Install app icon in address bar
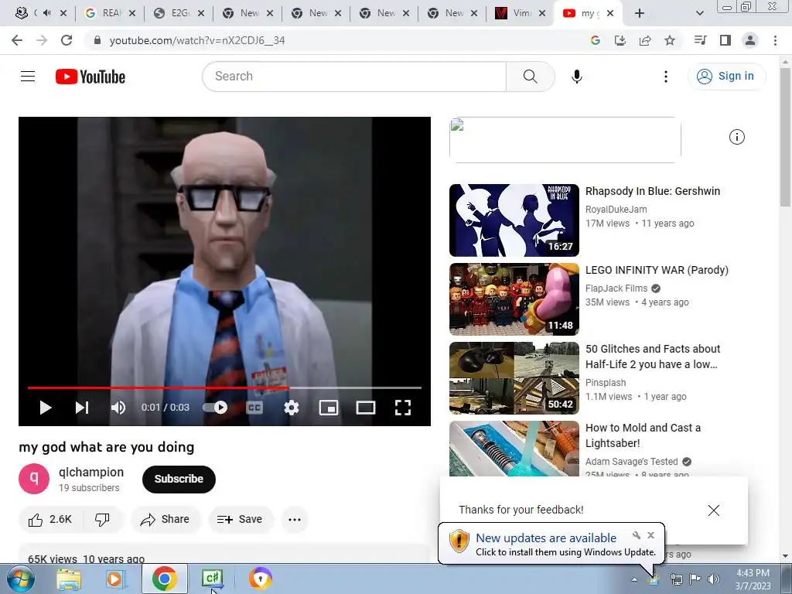Viewport: 792px width, 594px height. tap(620, 40)
